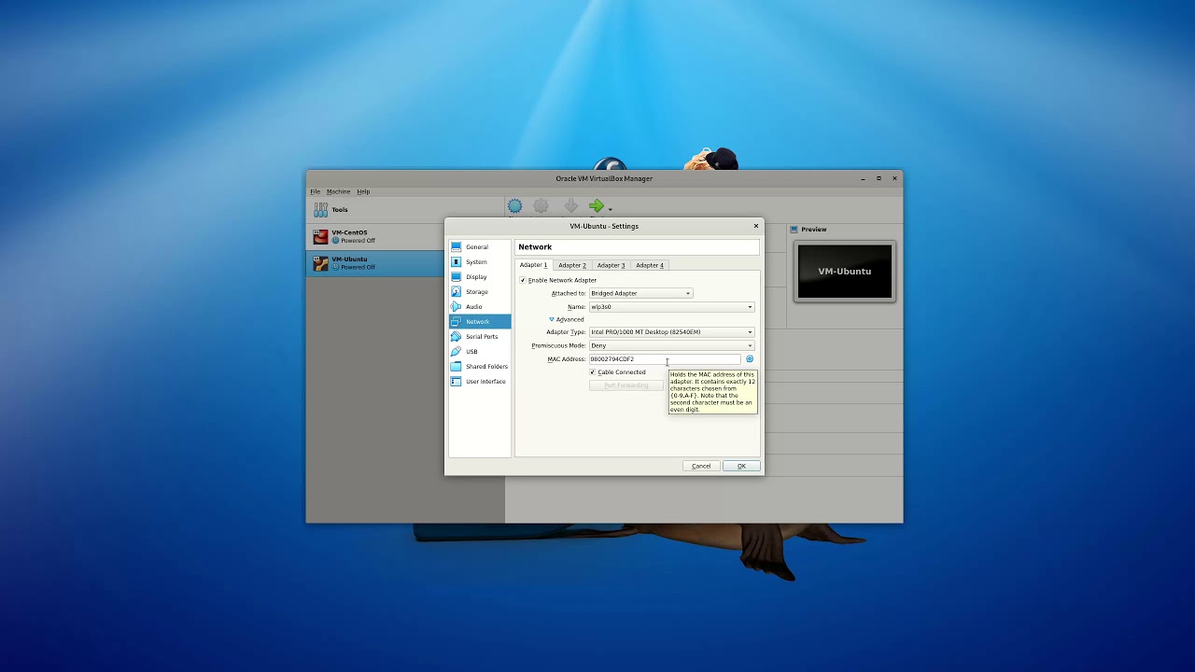
Task: Open the Shared Folders settings category
Action: click(479, 367)
